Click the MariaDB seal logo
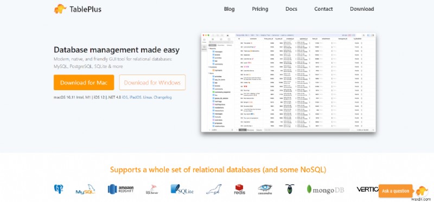Viewport: 434px width, 202px height. [x=214, y=190]
